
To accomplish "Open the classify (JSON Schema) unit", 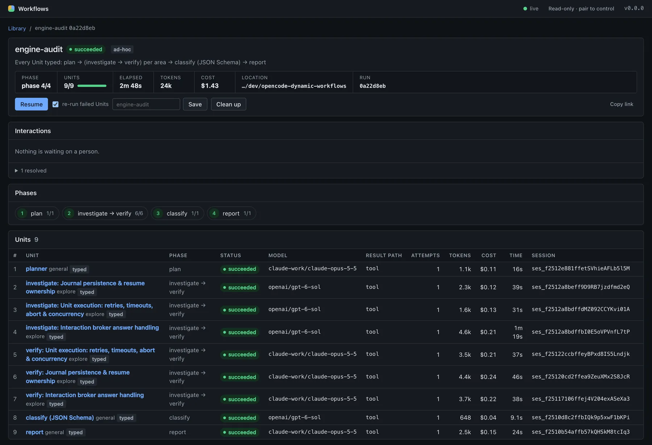I will pos(60,417).
